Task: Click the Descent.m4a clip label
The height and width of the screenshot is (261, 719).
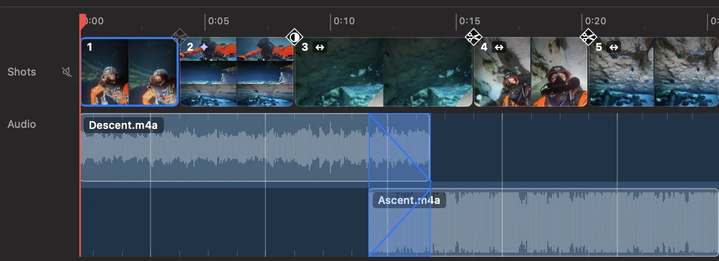Action: 124,125
